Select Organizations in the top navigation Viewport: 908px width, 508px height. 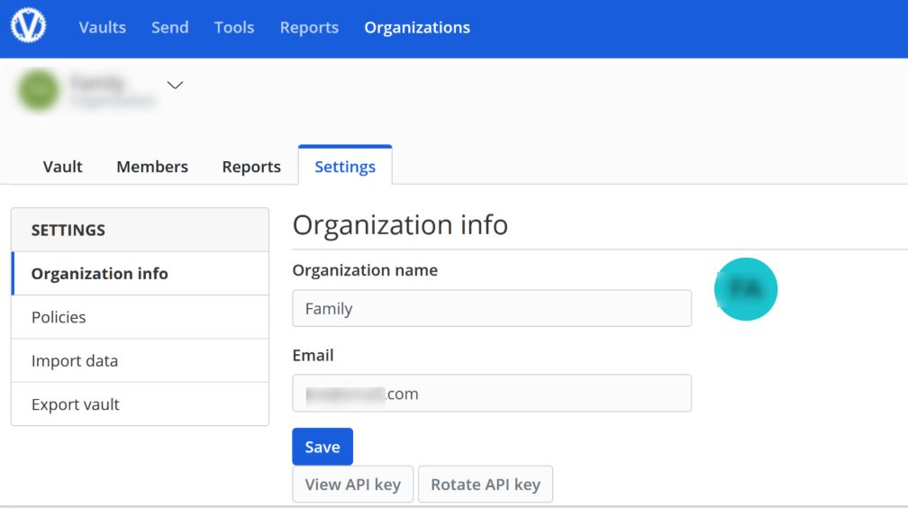click(x=417, y=28)
